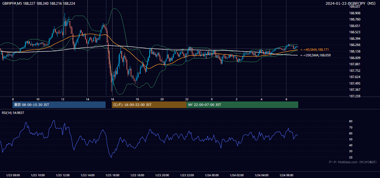
Task: Click the 200 SMA 188.059 label
Action: coord(315,55)
